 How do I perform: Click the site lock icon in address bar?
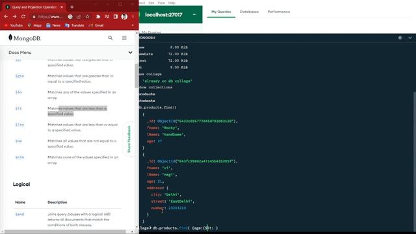(34, 17)
